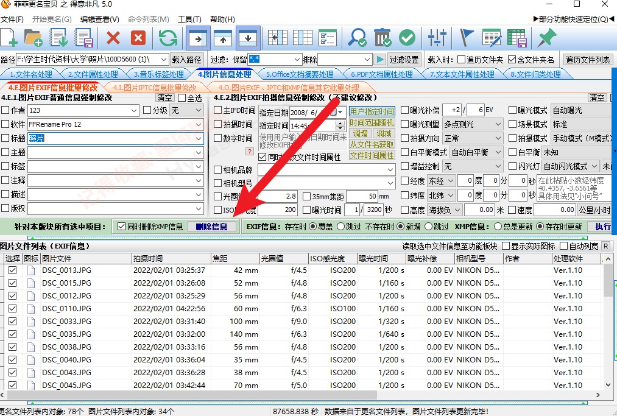Image resolution: width=617 pixels, height=416 pixels.
Task: Click the green refresh arrows icon
Action: 168,38
